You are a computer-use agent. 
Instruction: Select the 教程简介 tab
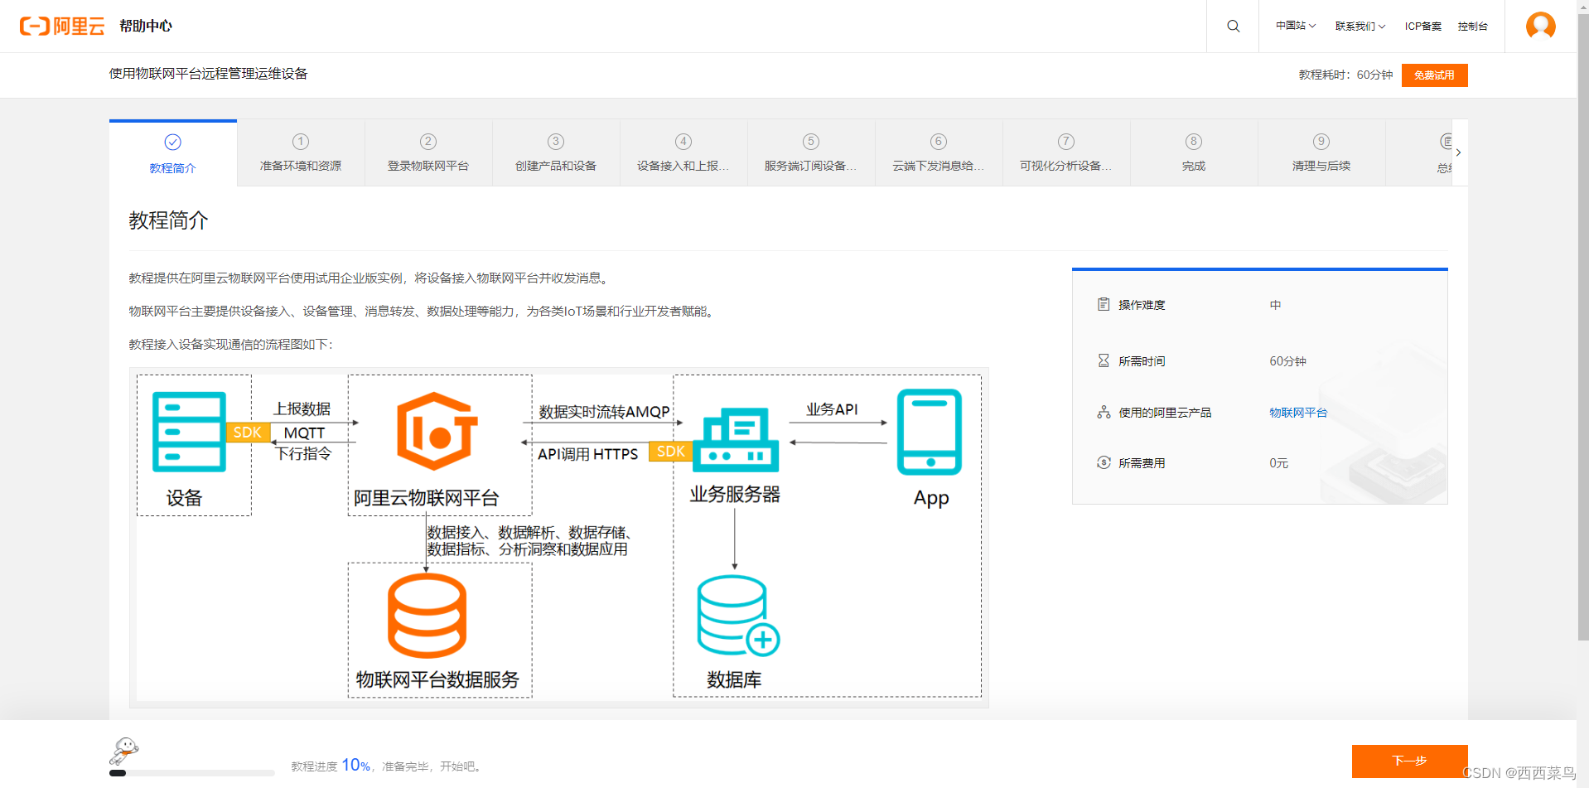pos(172,153)
